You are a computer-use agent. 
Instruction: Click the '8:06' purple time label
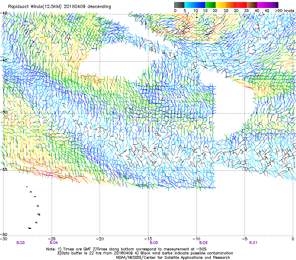pyautogui.click(x=203, y=243)
